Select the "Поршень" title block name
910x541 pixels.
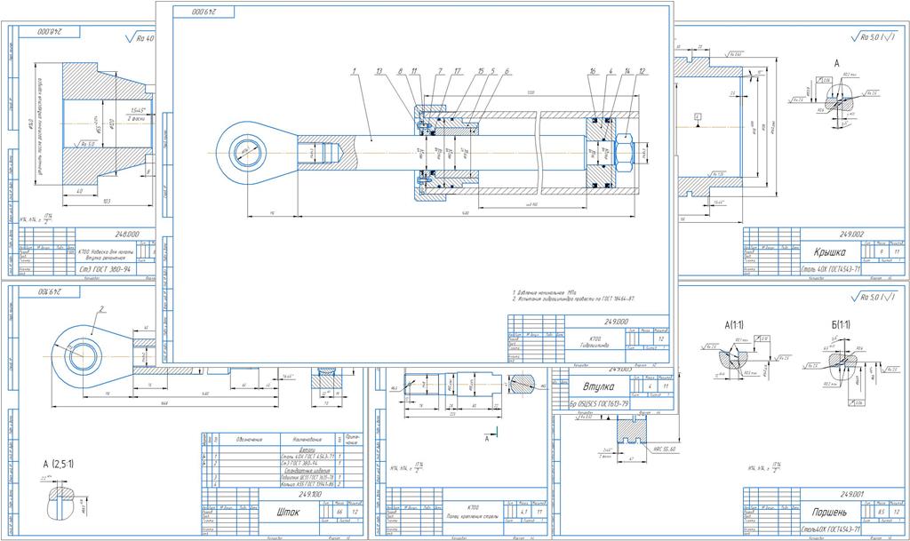tap(829, 512)
